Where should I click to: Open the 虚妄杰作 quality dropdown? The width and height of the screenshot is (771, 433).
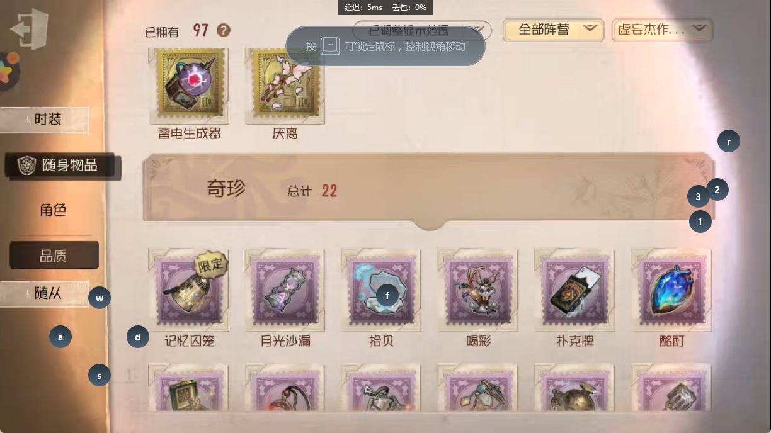662,30
